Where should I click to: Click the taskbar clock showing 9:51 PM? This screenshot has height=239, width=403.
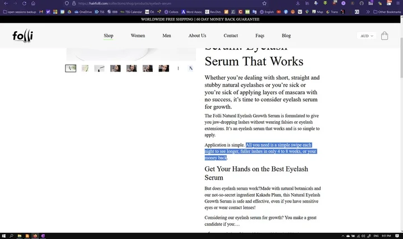pos(386,236)
